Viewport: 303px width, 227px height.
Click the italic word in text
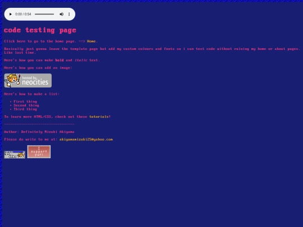coord(81,60)
